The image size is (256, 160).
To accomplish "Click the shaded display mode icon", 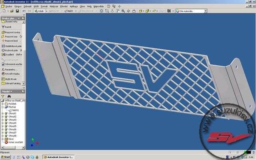I will coord(140,11).
